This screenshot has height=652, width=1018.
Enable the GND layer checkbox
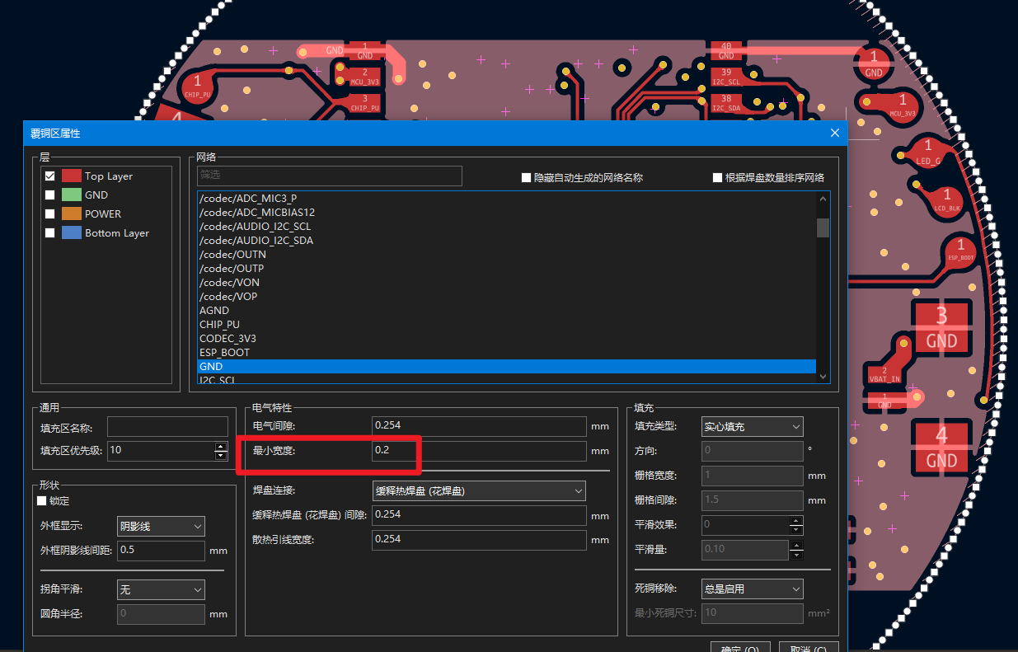coord(50,195)
